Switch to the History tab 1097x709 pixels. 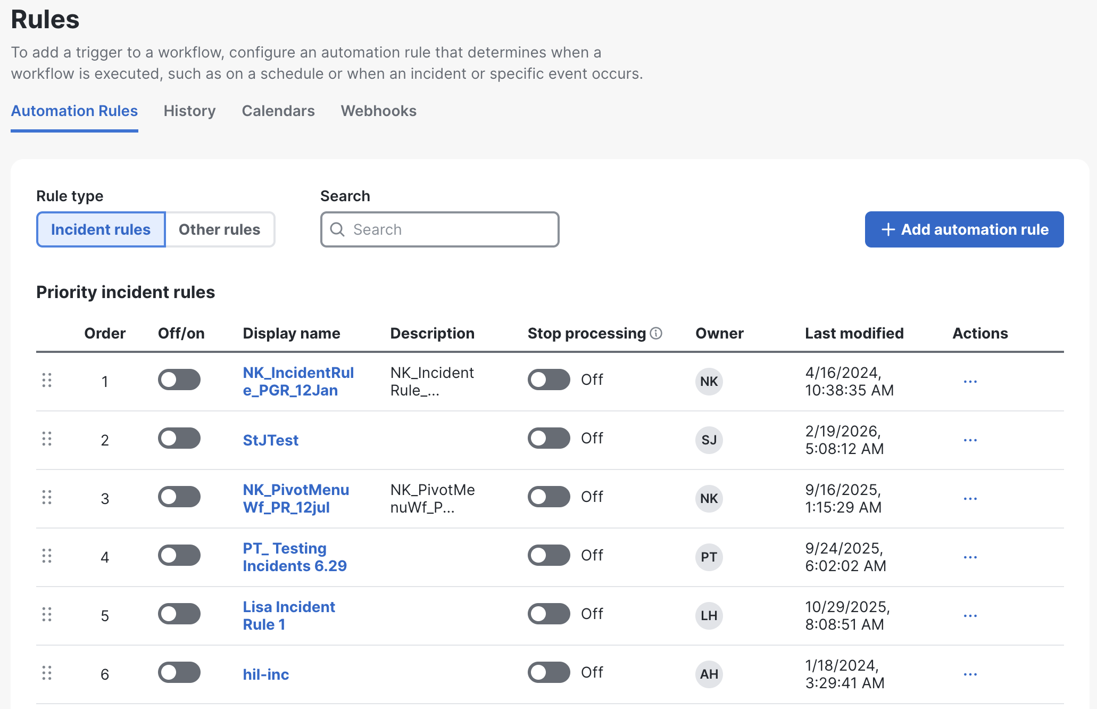click(x=189, y=111)
